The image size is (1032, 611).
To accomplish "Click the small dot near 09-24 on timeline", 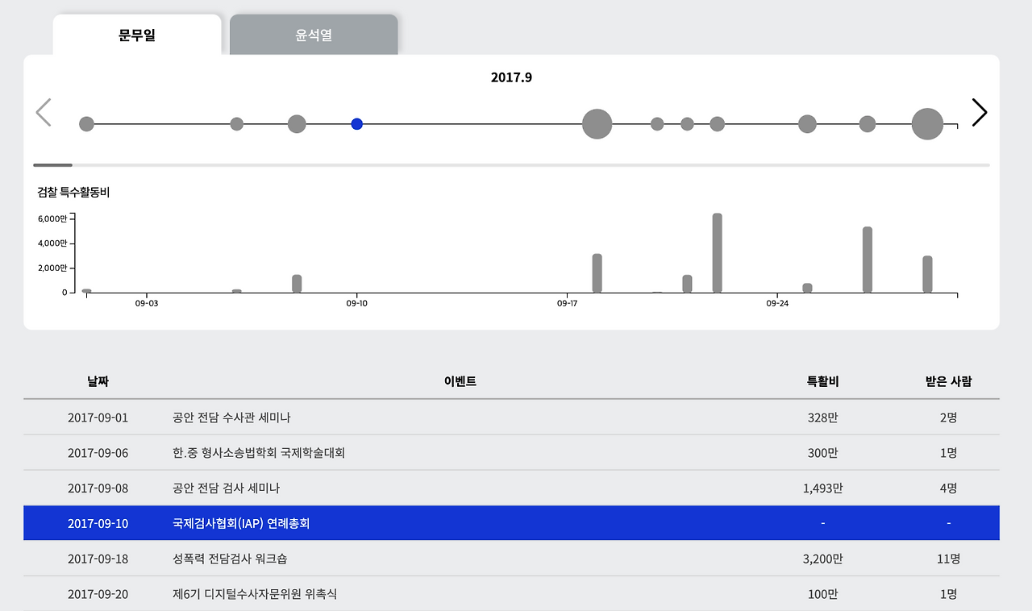I will (x=807, y=123).
